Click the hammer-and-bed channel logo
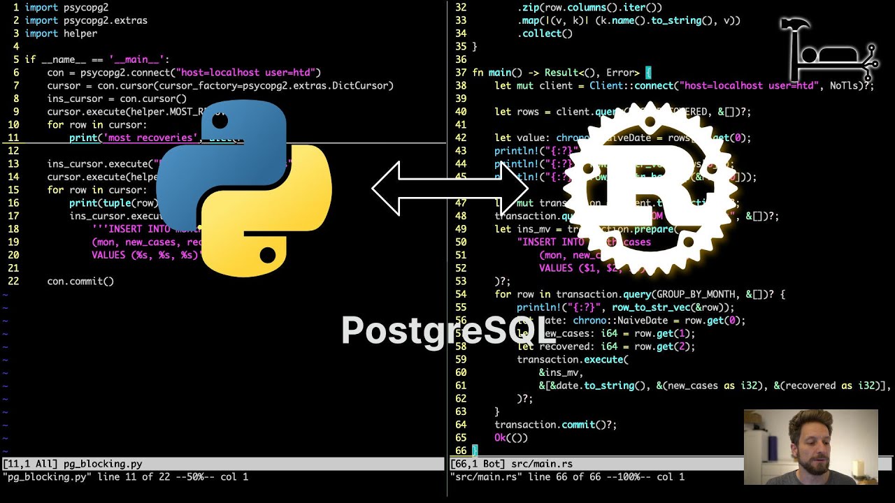The height and width of the screenshot is (503, 895). point(830,52)
